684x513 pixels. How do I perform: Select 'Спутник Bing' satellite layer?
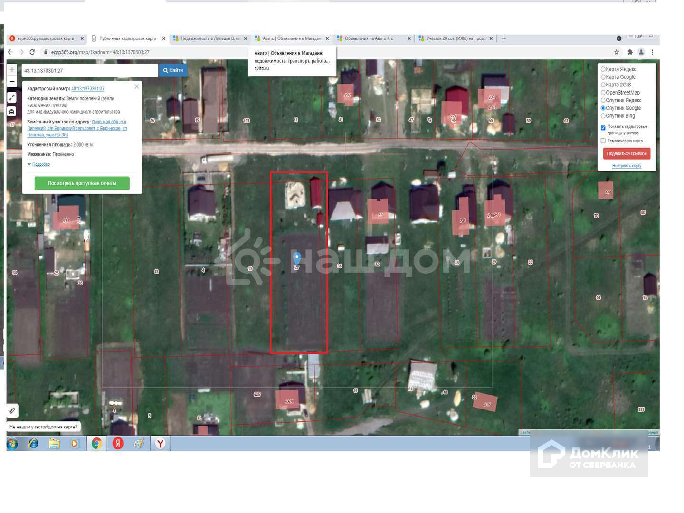(x=603, y=116)
